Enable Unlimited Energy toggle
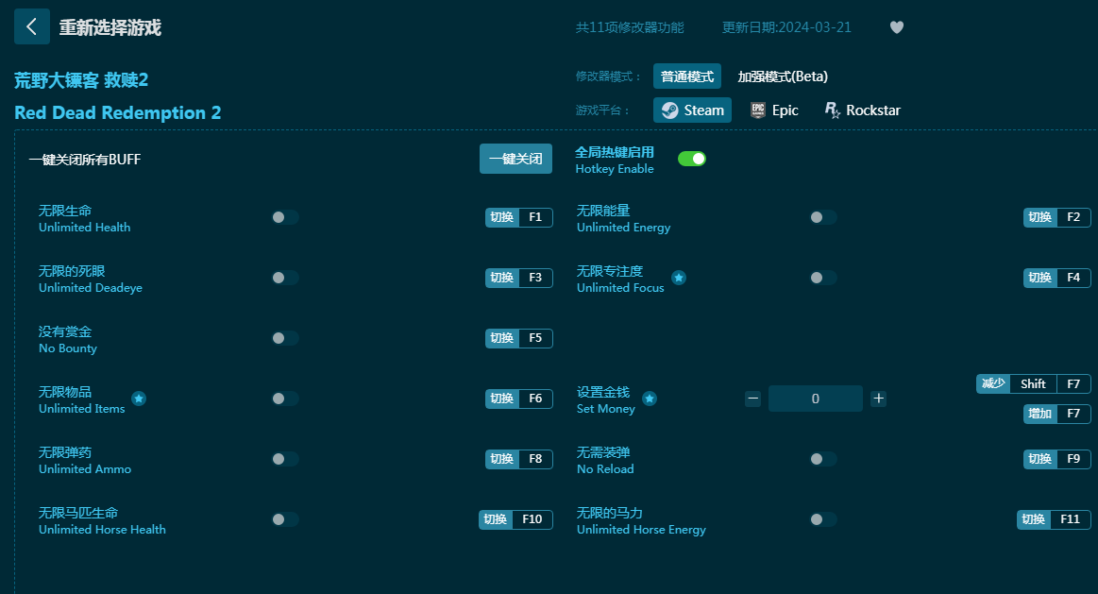1098x594 pixels. 823,217
